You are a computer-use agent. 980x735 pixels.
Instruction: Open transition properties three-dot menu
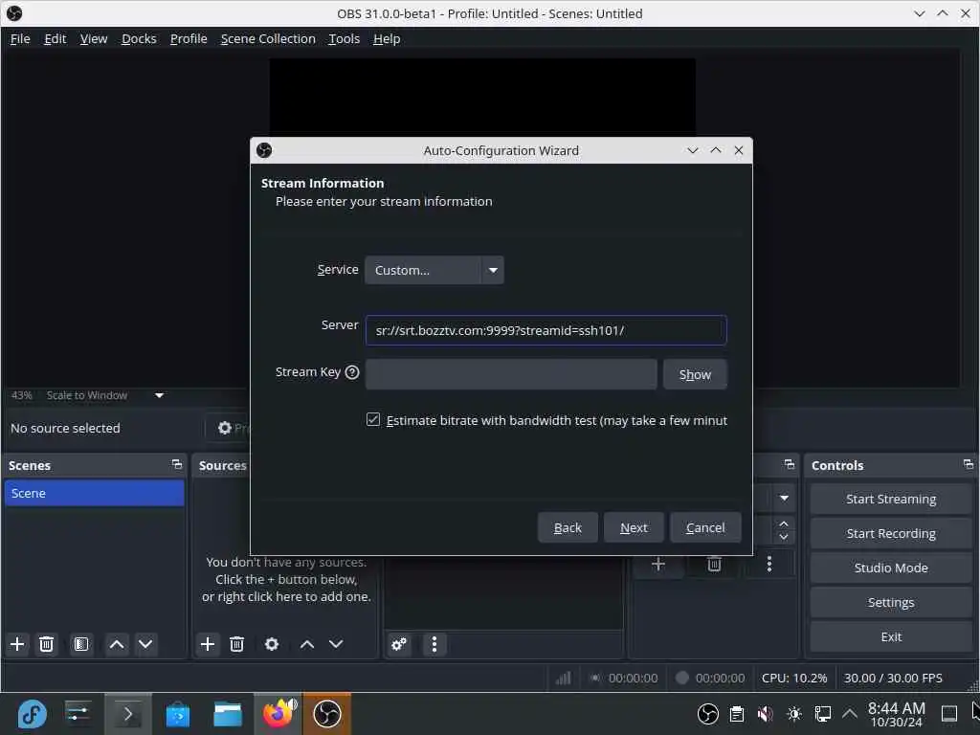(x=769, y=565)
